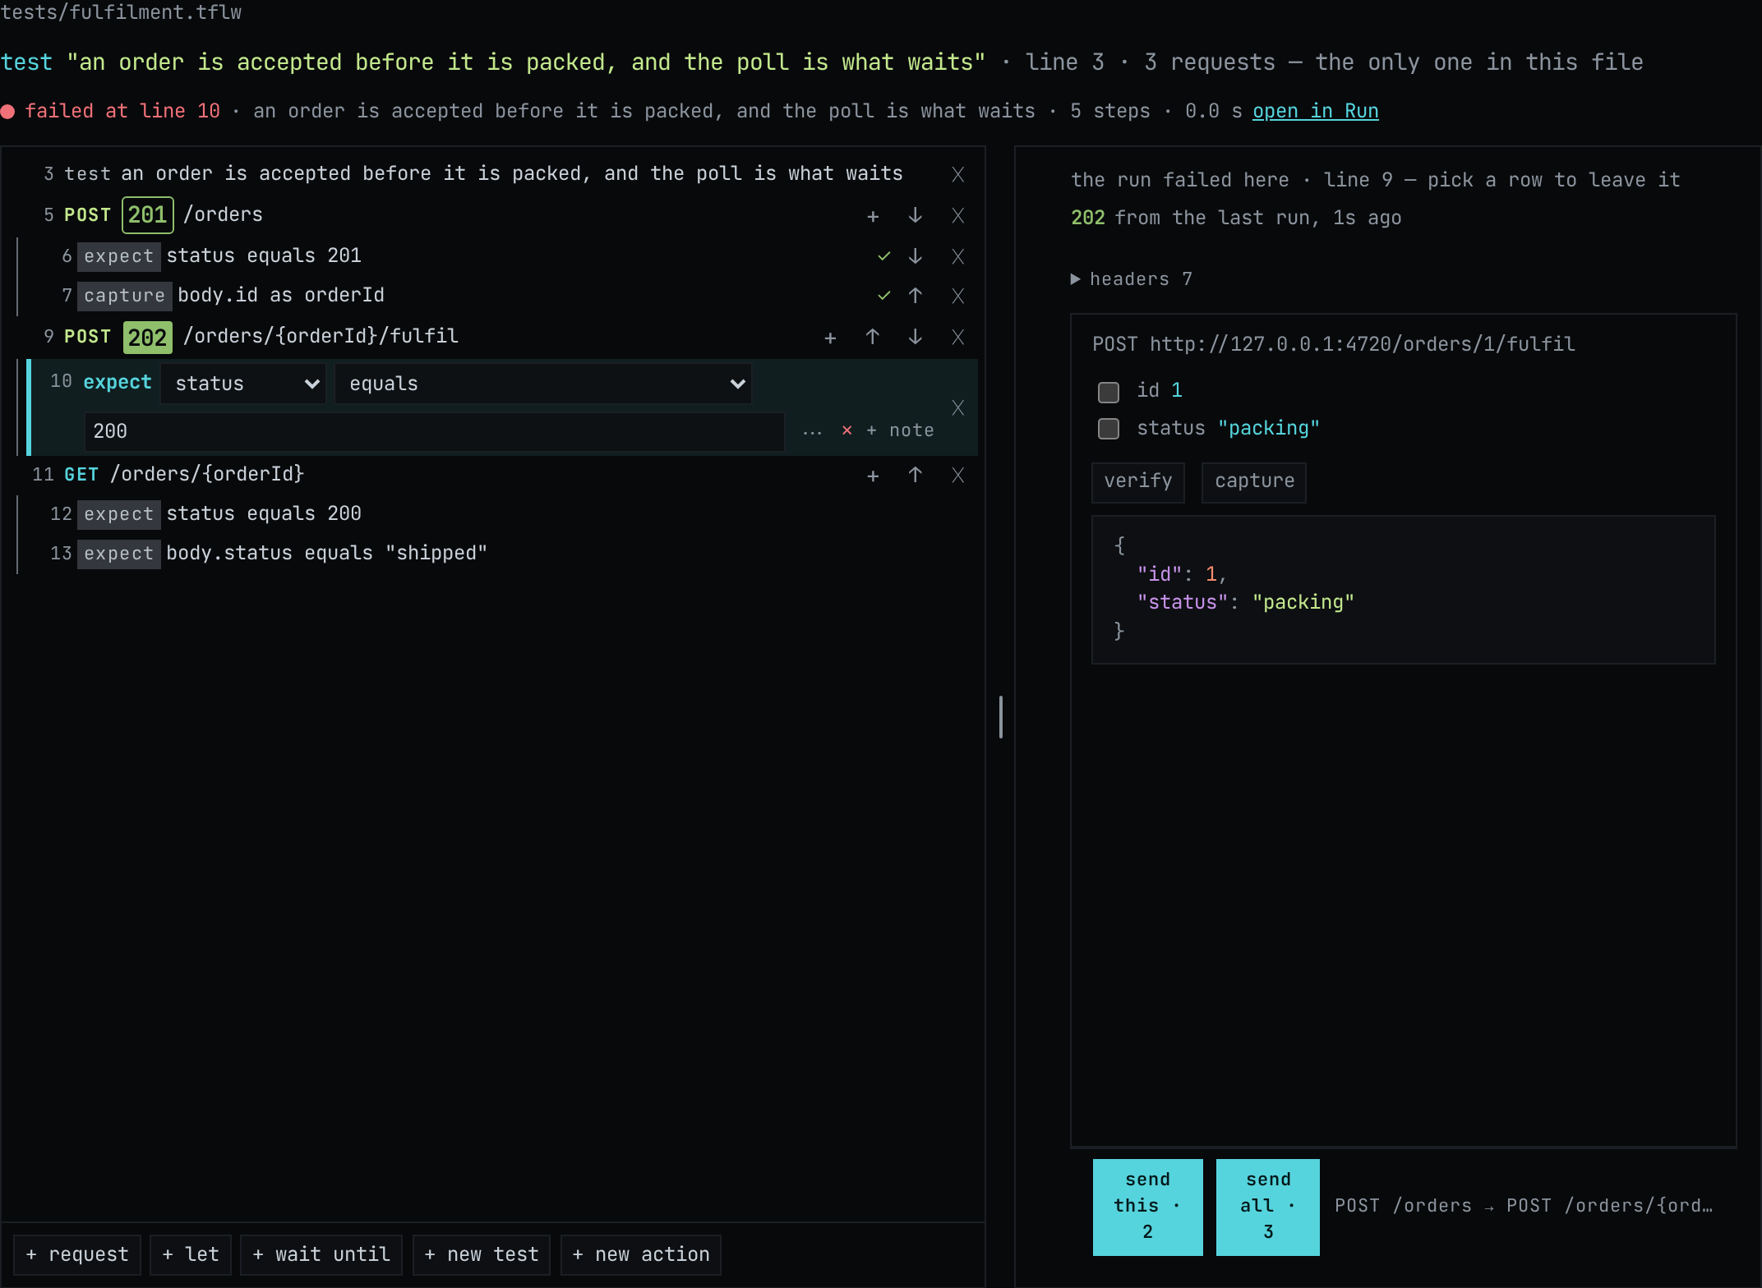Open the run via open in Run link
Screen dimensions: 1762x1288
[1315, 111]
